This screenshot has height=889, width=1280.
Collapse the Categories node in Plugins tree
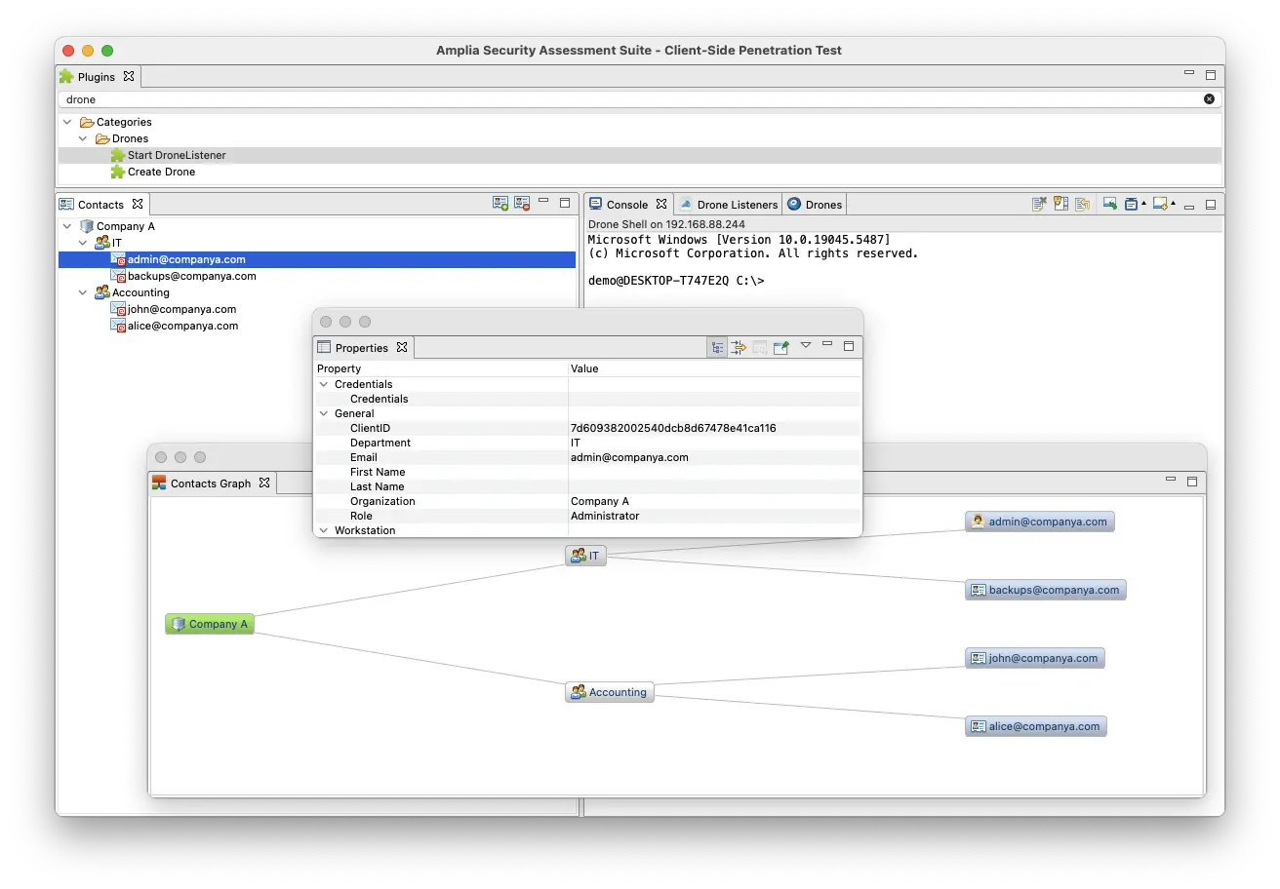67,122
